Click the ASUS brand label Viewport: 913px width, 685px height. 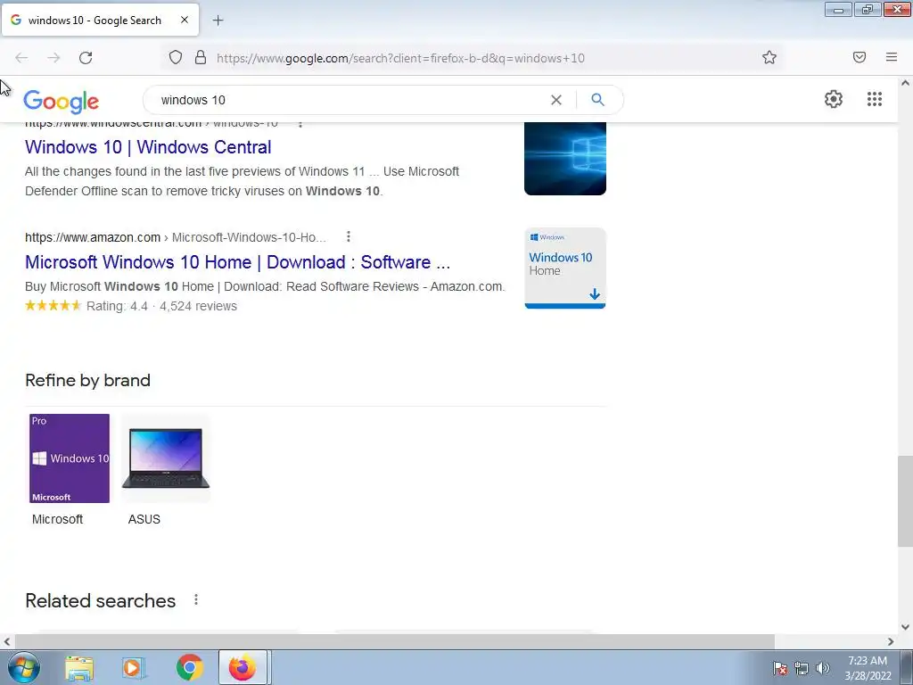[x=144, y=519]
